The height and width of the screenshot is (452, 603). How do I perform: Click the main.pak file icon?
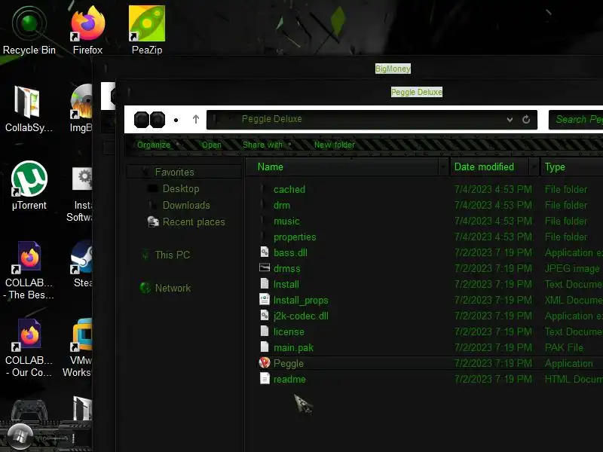click(265, 347)
